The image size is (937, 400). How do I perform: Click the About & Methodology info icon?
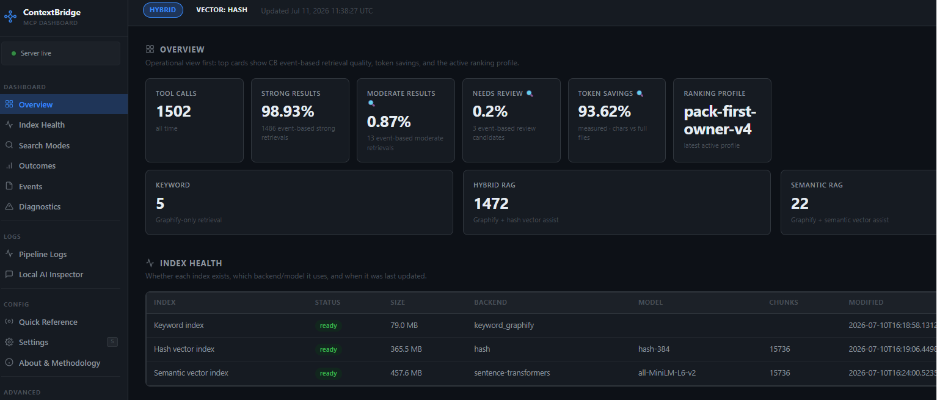[x=9, y=363]
